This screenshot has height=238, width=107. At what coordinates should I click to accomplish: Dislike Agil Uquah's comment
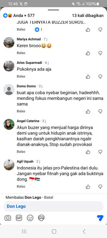(x=100, y=187)
